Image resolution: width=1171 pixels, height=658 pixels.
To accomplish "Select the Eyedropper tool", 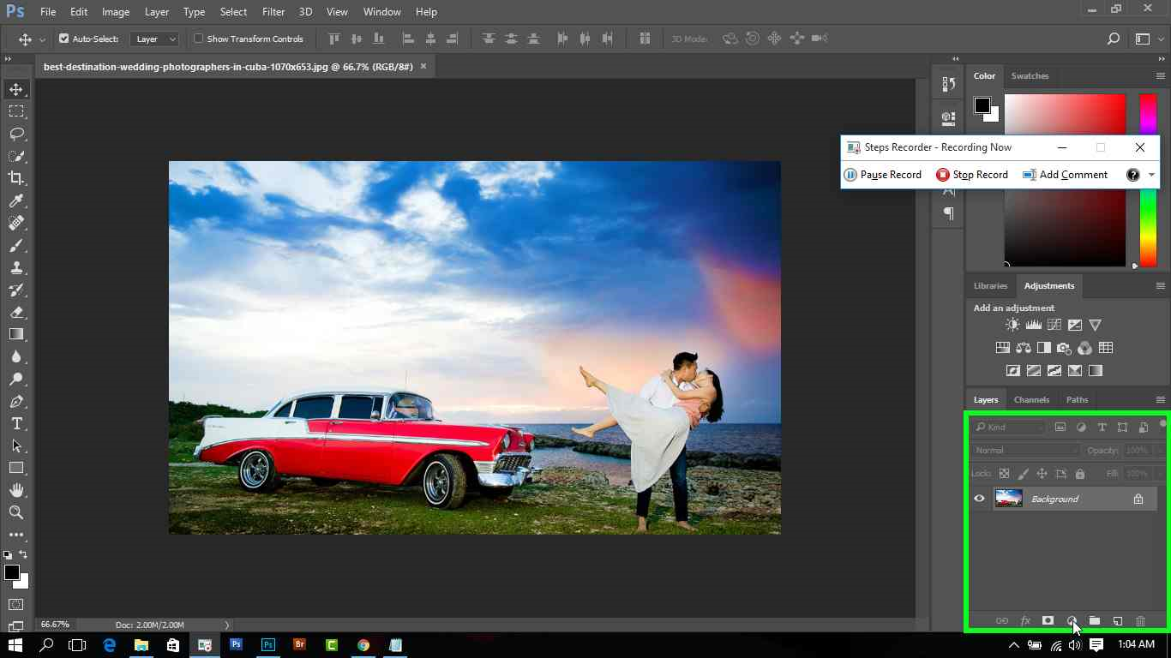I will coord(16,200).
